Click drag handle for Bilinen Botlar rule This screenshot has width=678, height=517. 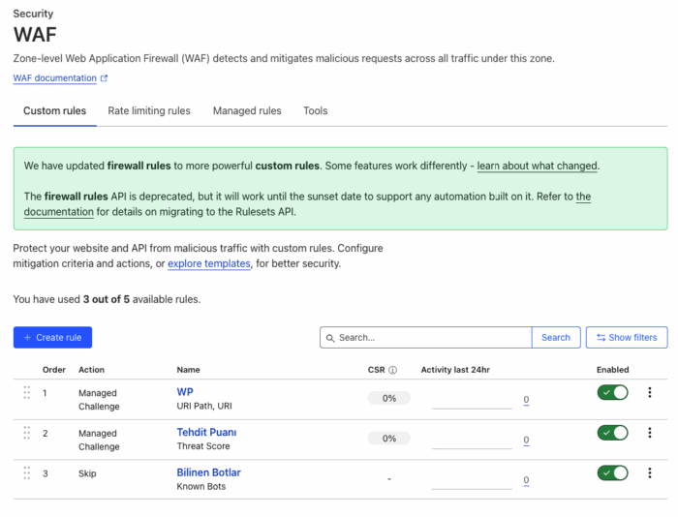[27, 472]
